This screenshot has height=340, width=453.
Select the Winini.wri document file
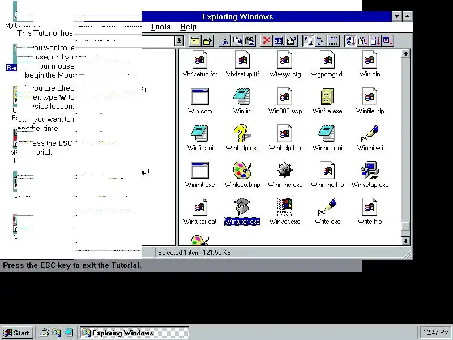[370, 138]
